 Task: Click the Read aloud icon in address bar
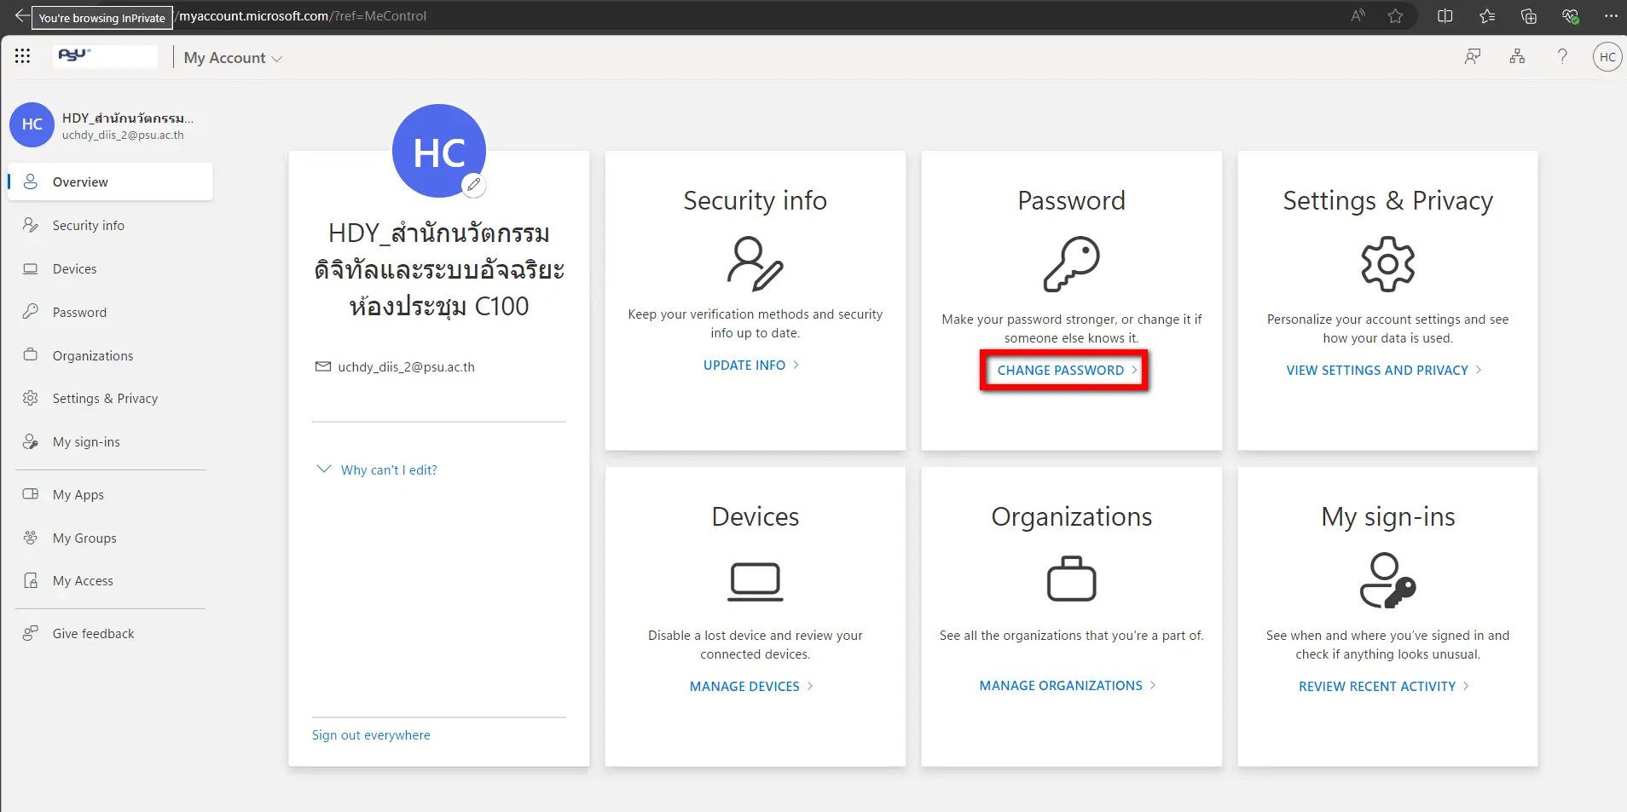pyautogui.click(x=1358, y=16)
